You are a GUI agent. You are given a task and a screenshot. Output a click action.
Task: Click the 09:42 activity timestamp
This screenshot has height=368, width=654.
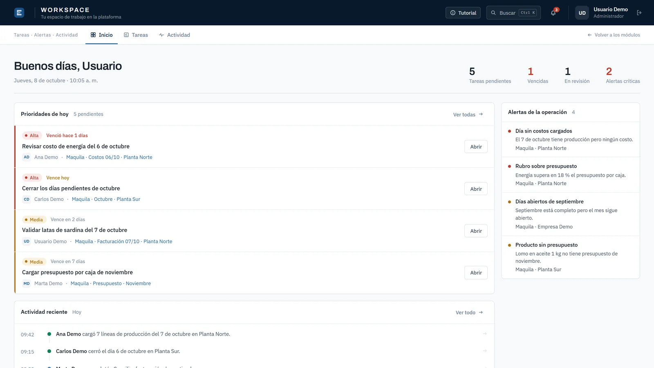point(27,334)
